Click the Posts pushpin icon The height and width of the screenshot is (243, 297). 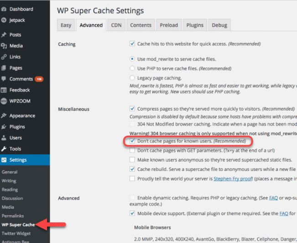coord(4,35)
